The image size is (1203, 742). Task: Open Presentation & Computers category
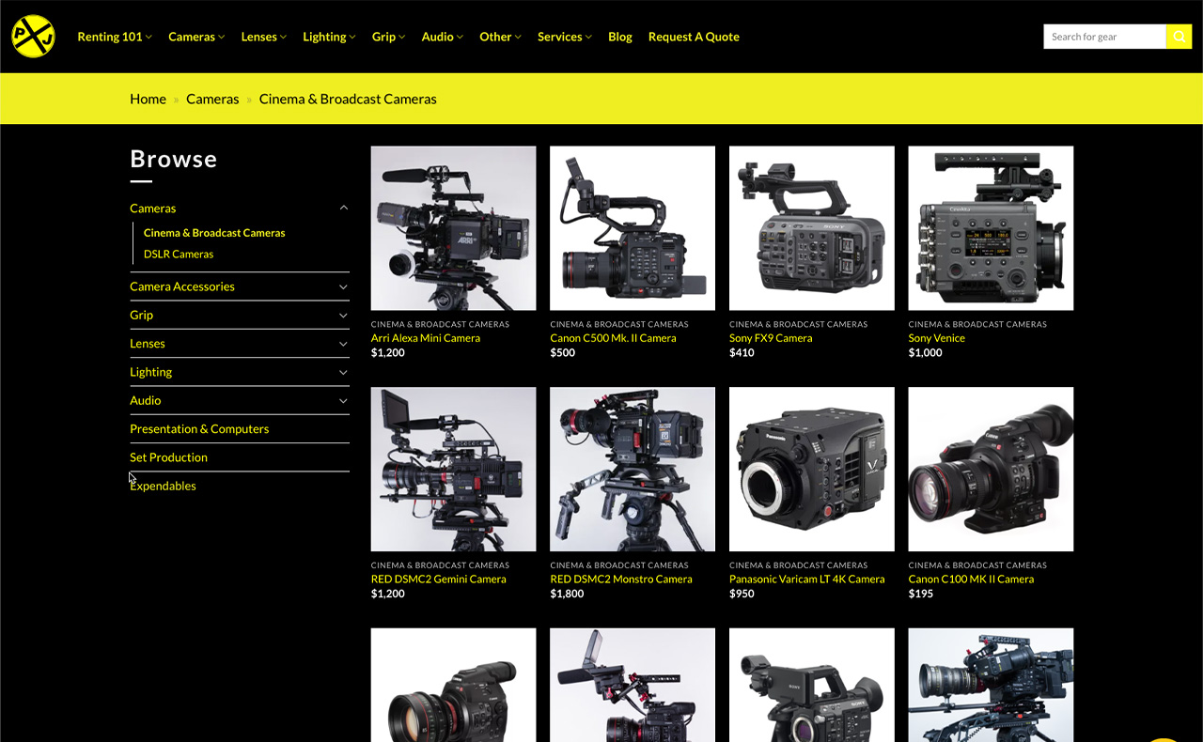[x=199, y=428]
